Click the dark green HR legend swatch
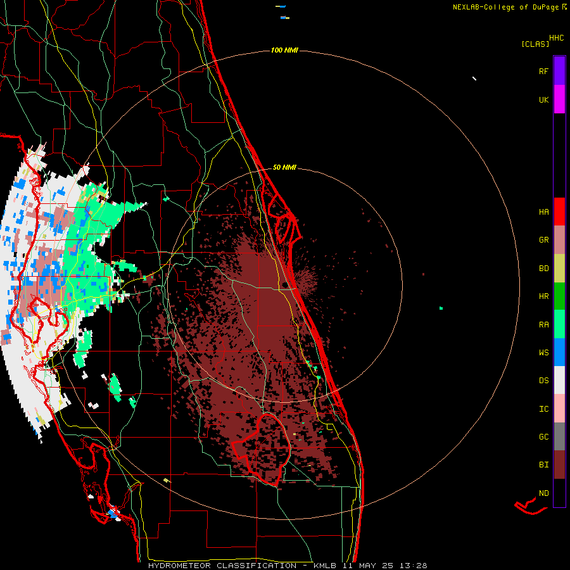This screenshot has width=570, height=570. click(559, 296)
